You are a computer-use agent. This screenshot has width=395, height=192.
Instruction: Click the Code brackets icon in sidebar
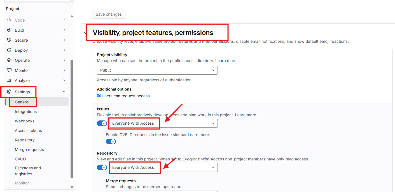[9, 20]
